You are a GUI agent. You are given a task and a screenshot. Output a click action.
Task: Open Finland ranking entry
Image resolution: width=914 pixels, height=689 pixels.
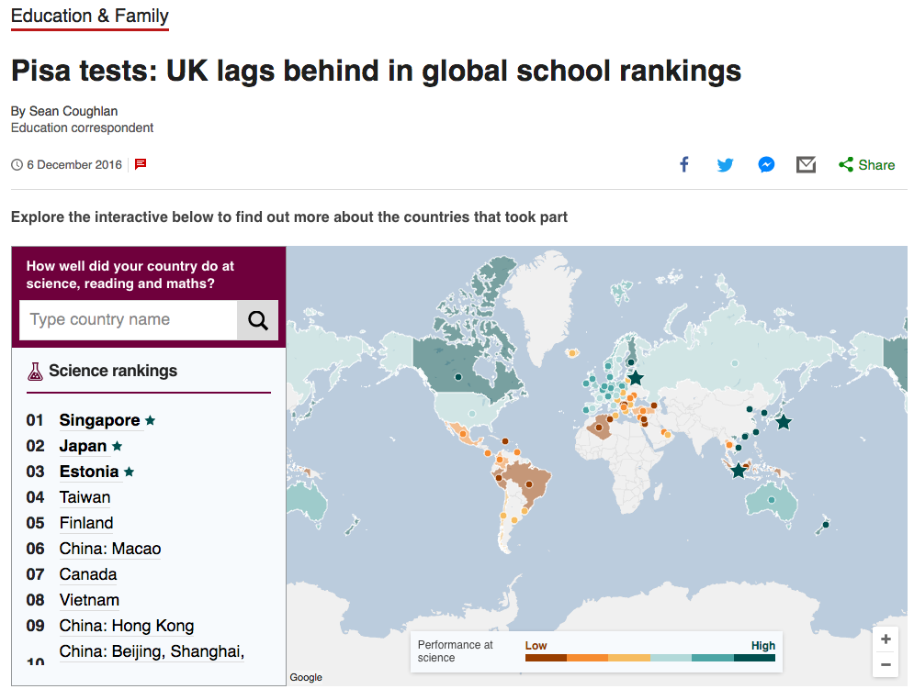pos(86,523)
